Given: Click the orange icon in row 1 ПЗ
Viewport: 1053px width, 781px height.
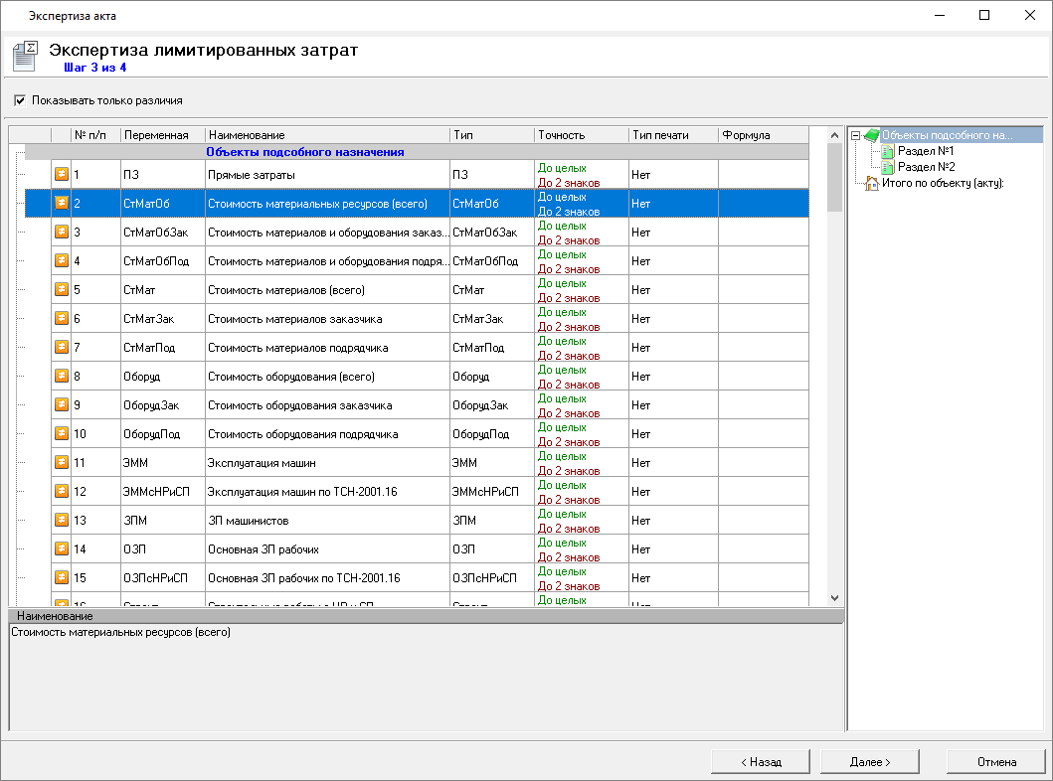Looking at the screenshot, I should tap(61, 175).
